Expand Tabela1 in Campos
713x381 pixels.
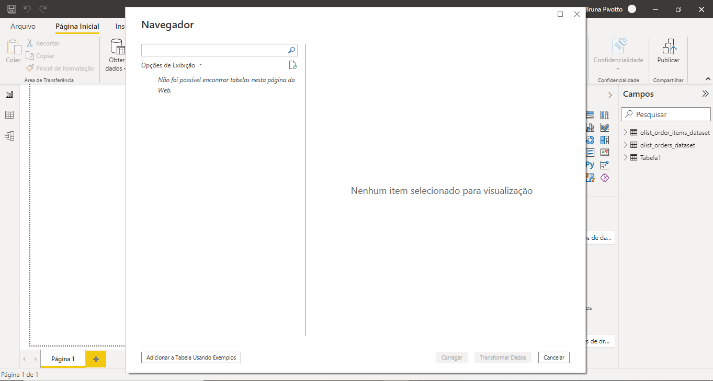point(625,157)
